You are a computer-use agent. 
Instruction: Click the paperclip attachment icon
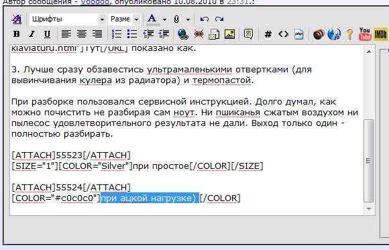tap(176, 19)
